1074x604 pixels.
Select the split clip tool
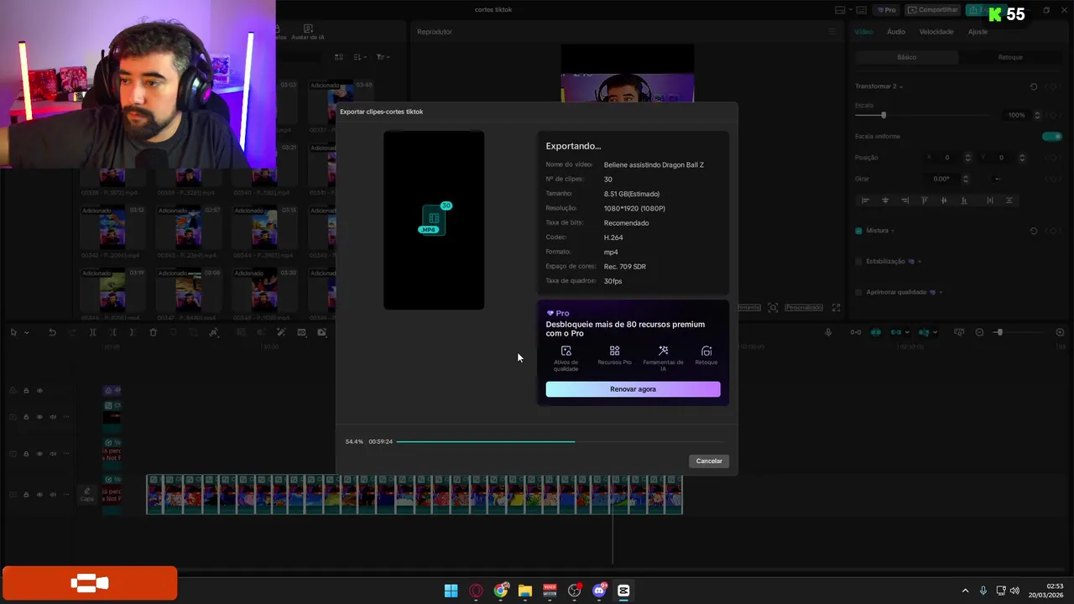[92, 332]
